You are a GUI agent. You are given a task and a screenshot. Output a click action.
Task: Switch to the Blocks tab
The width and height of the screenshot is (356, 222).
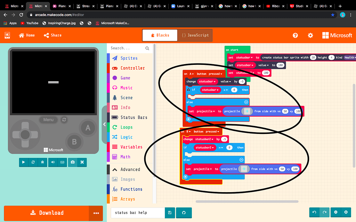coord(160,35)
